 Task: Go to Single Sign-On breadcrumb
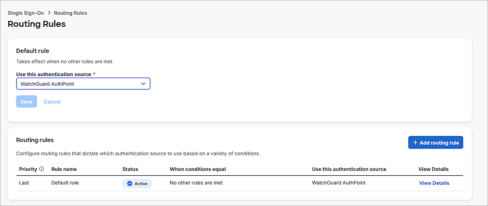[26, 13]
